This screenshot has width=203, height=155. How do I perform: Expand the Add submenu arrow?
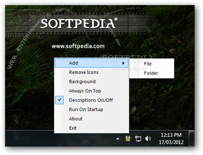point(123,63)
